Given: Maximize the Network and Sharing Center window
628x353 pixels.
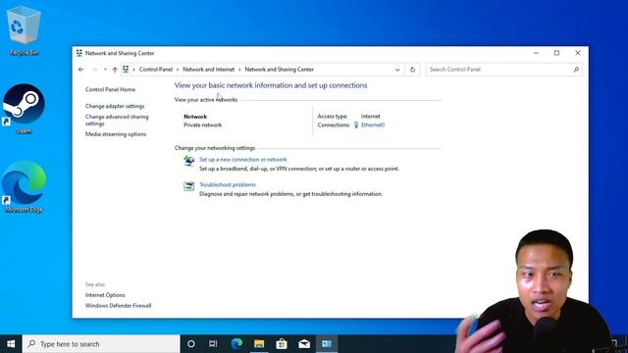Looking at the screenshot, I should pyautogui.click(x=556, y=53).
